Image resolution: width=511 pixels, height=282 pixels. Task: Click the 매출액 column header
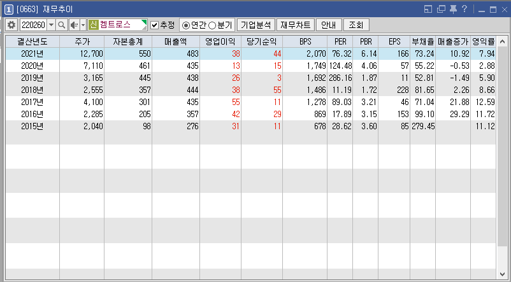(x=176, y=41)
